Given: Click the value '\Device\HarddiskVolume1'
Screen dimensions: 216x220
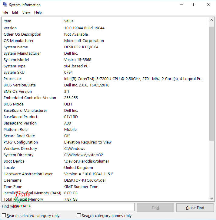Looking at the screenshot, I should [x=87, y=161].
